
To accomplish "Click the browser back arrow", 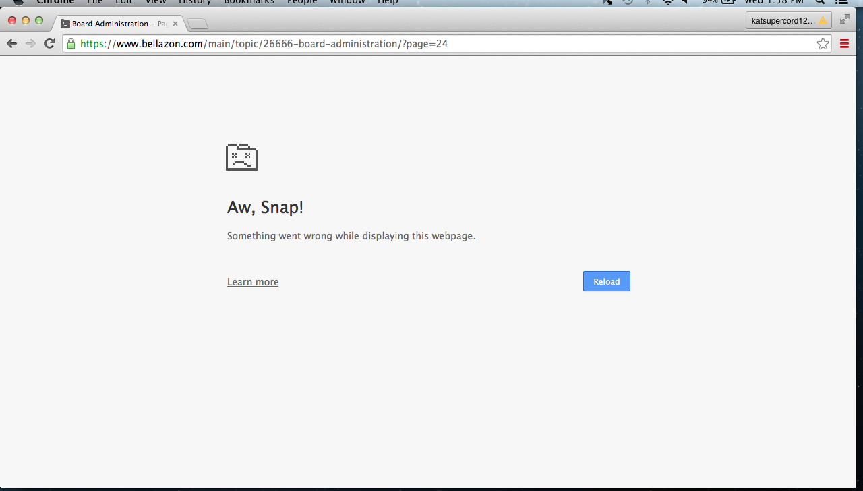I will [11, 44].
